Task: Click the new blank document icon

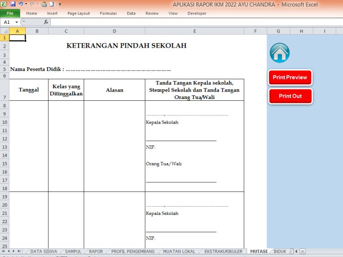Action: point(52,4)
